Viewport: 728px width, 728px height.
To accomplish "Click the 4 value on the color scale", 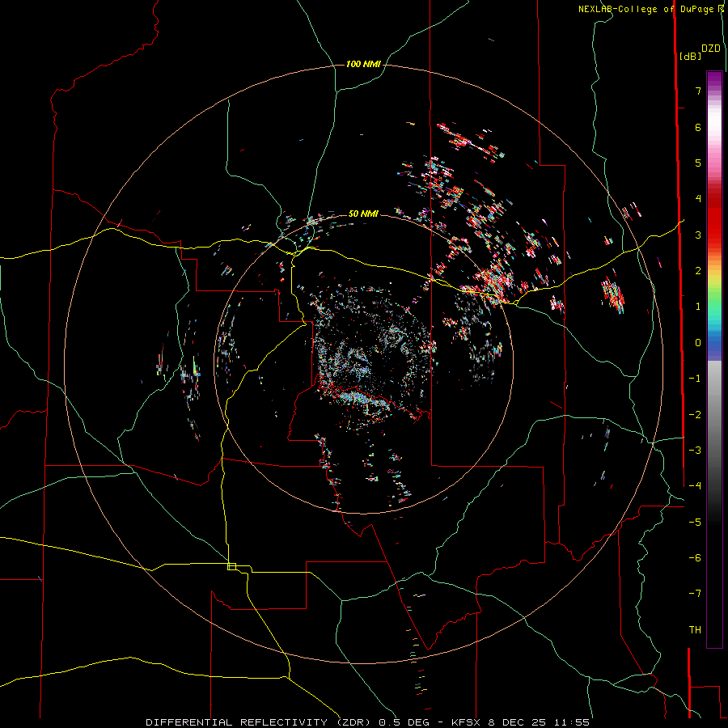I will pyautogui.click(x=698, y=199).
